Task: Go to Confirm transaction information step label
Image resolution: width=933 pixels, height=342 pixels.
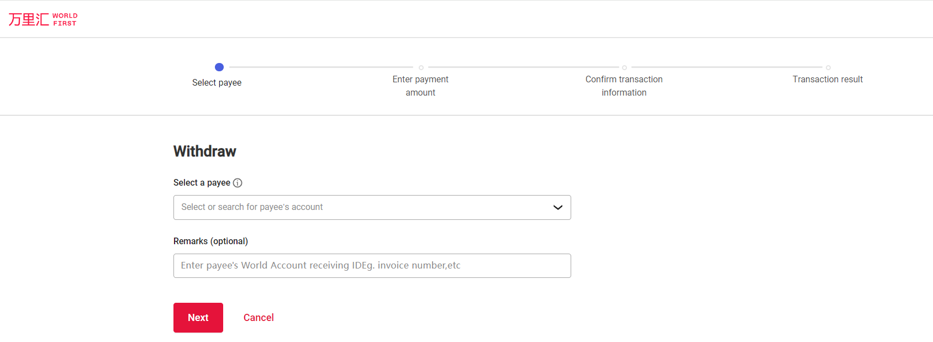Action: tap(624, 86)
